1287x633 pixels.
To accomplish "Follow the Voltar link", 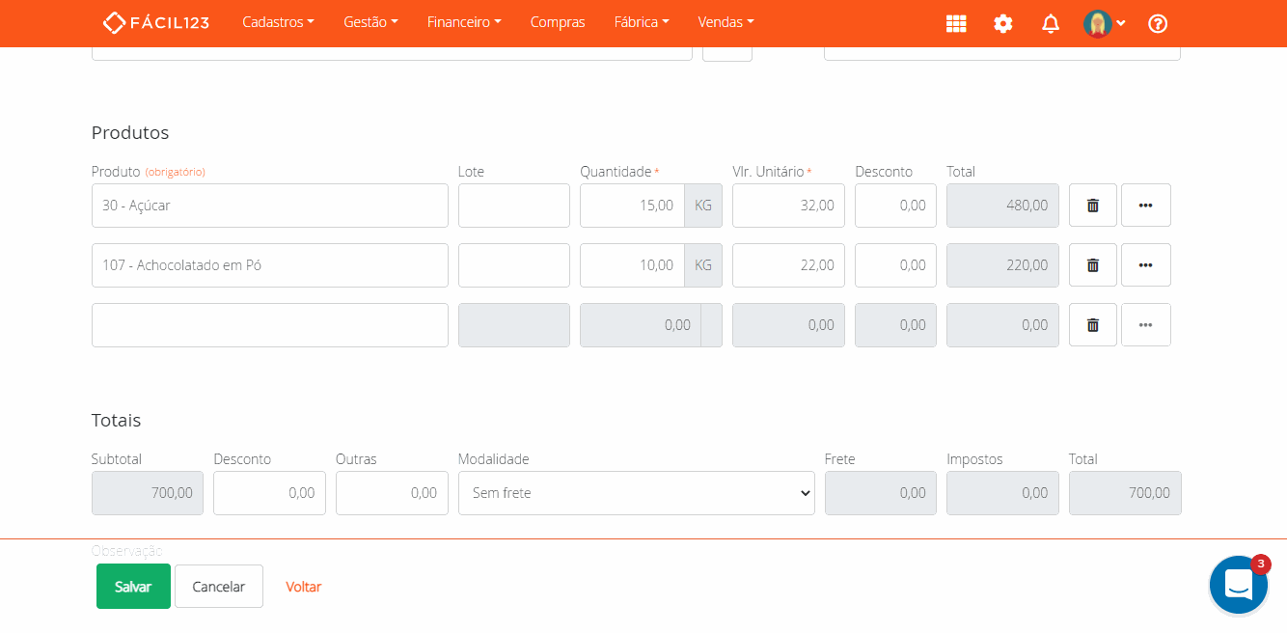I will click(303, 587).
